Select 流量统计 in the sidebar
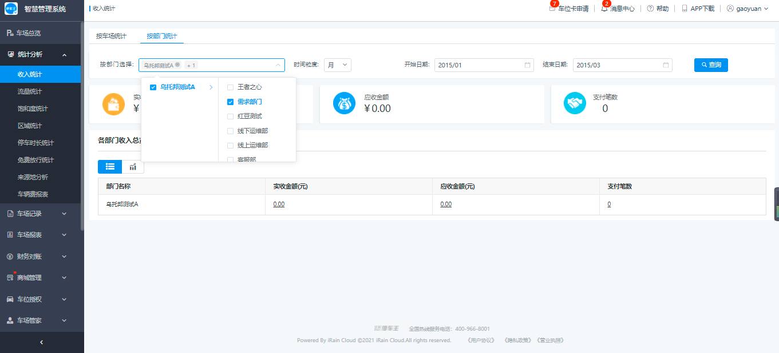Image resolution: width=779 pixels, height=353 pixels. (x=30, y=91)
